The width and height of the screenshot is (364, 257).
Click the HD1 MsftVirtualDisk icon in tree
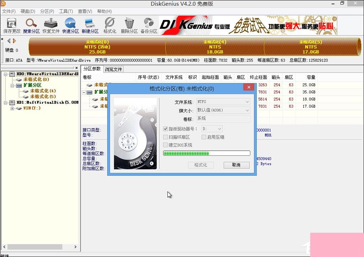[12, 102]
